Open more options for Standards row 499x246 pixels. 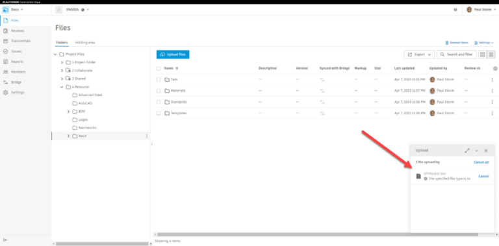pos(493,102)
